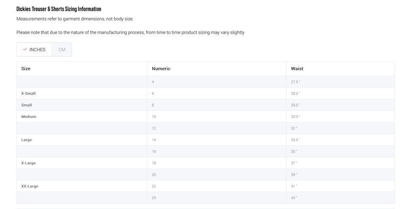
Task: Click the 43" waist value
Action: 294,198
